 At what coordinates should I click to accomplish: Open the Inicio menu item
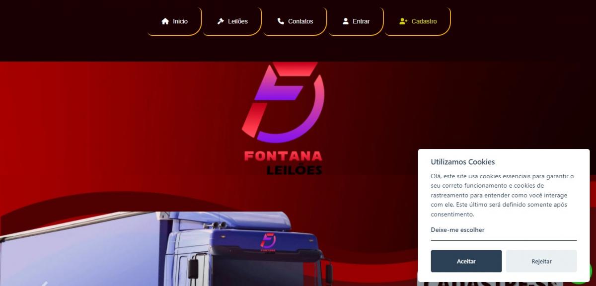click(174, 21)
